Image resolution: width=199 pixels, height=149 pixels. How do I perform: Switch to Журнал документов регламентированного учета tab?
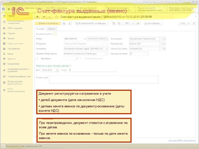point(151,9)
